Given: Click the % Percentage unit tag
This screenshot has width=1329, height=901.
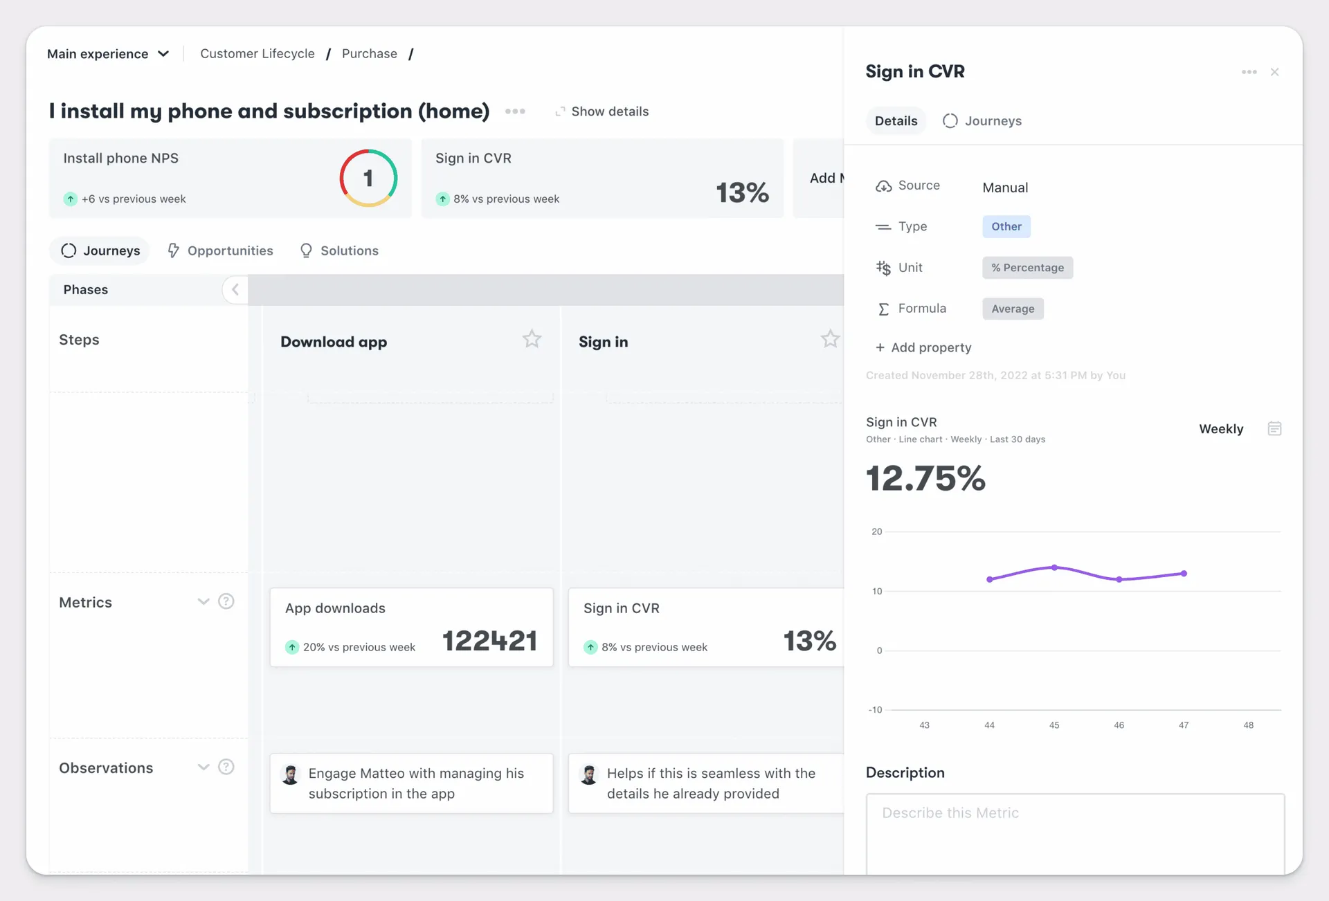Looking at the screenshot, I should tap(1027, 268).
